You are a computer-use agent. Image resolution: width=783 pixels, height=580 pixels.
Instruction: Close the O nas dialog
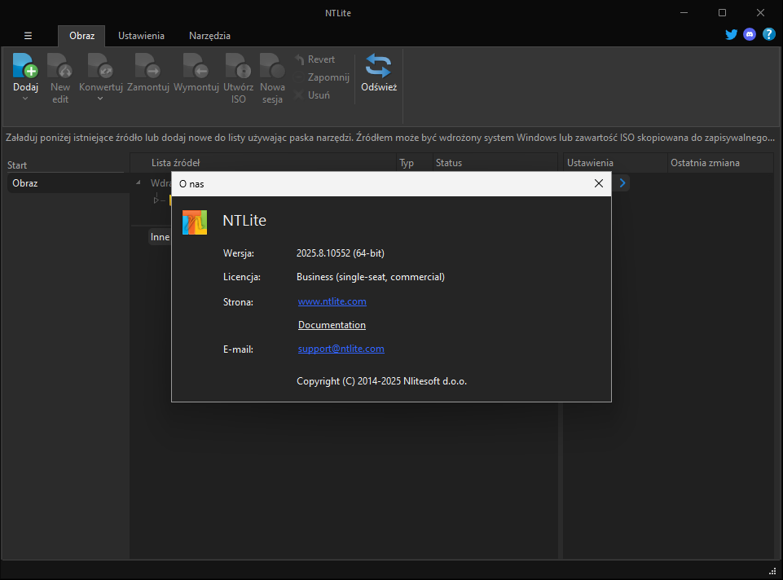599,183
